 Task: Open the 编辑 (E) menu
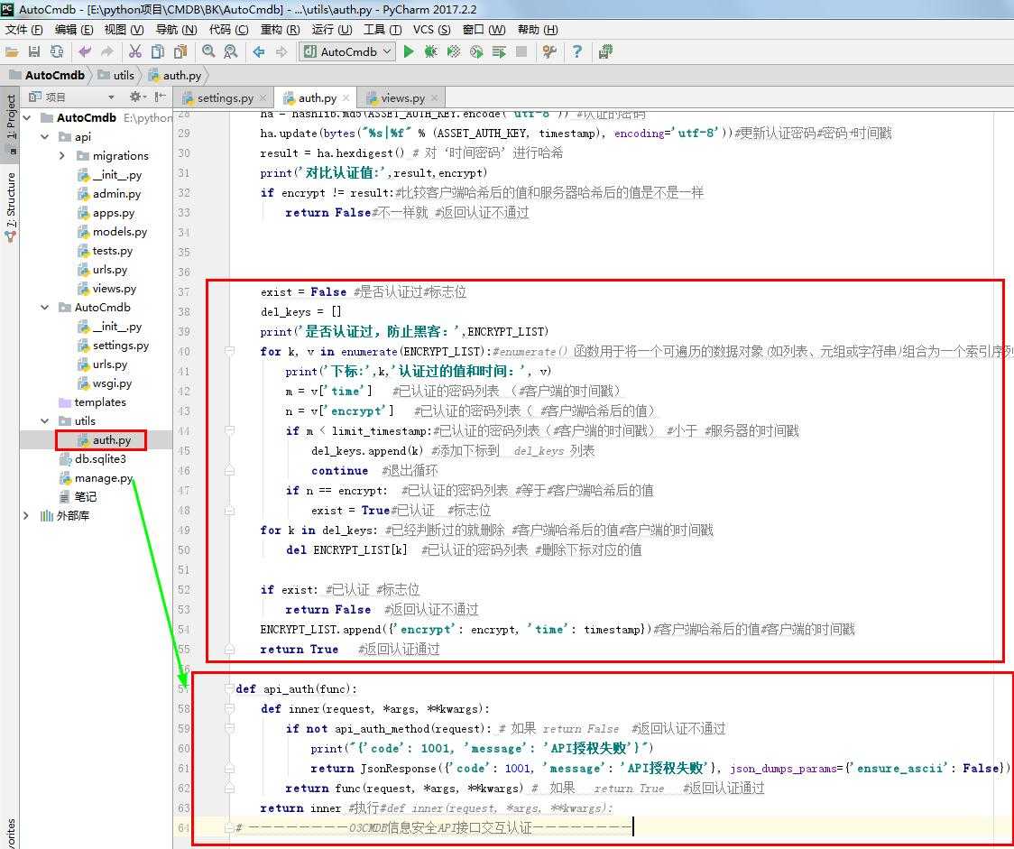pos(74,30)
